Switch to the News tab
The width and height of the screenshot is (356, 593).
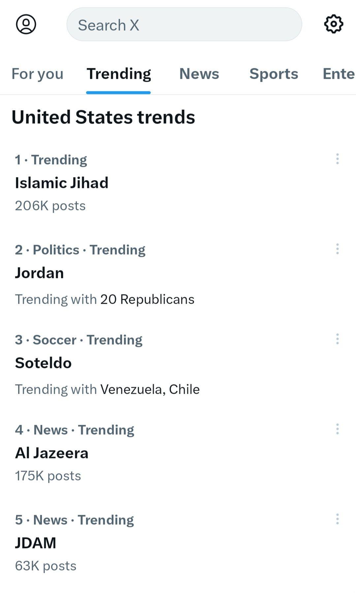[x=199, y=74]
